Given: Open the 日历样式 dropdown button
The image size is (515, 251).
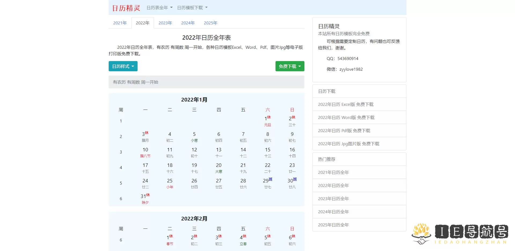Looking at the screenshot, I should point(123,66).
